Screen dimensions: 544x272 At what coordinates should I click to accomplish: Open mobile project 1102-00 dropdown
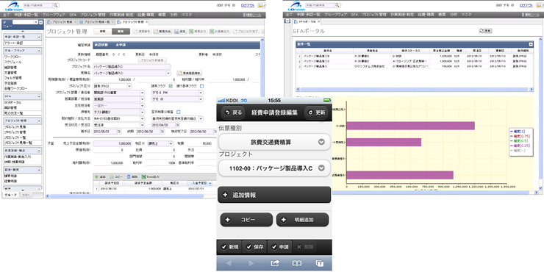[274, 168]
